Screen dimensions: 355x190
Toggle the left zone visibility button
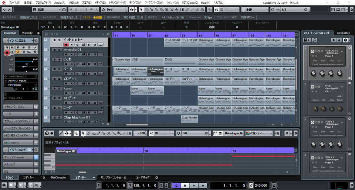(333, 10)
